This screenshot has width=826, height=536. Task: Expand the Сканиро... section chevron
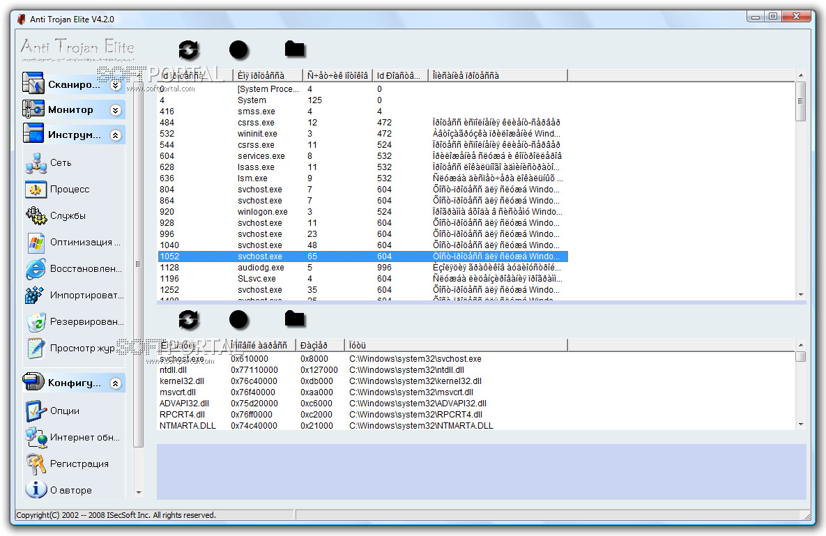(x=116, y=85)
